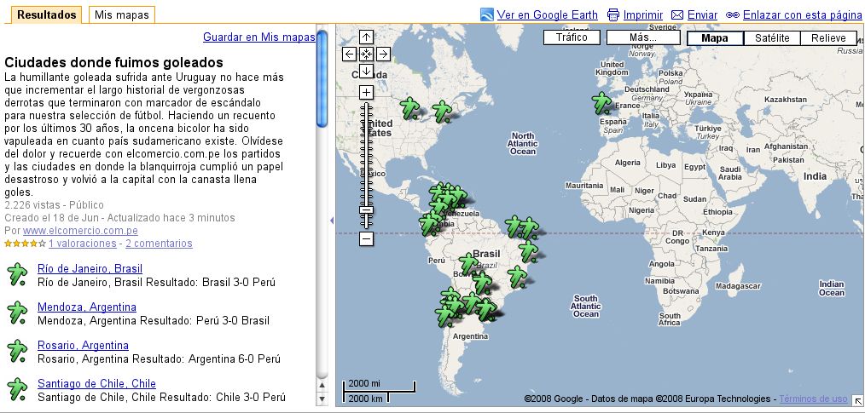Select the marker near the US east coast

(x=441, y=112)
